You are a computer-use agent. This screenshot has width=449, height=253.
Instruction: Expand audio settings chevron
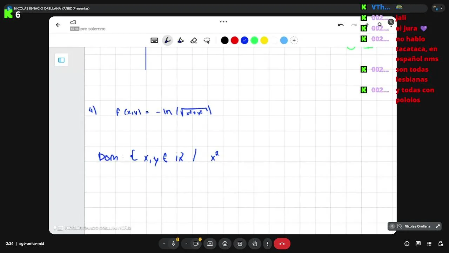click(x=164, y=244)
